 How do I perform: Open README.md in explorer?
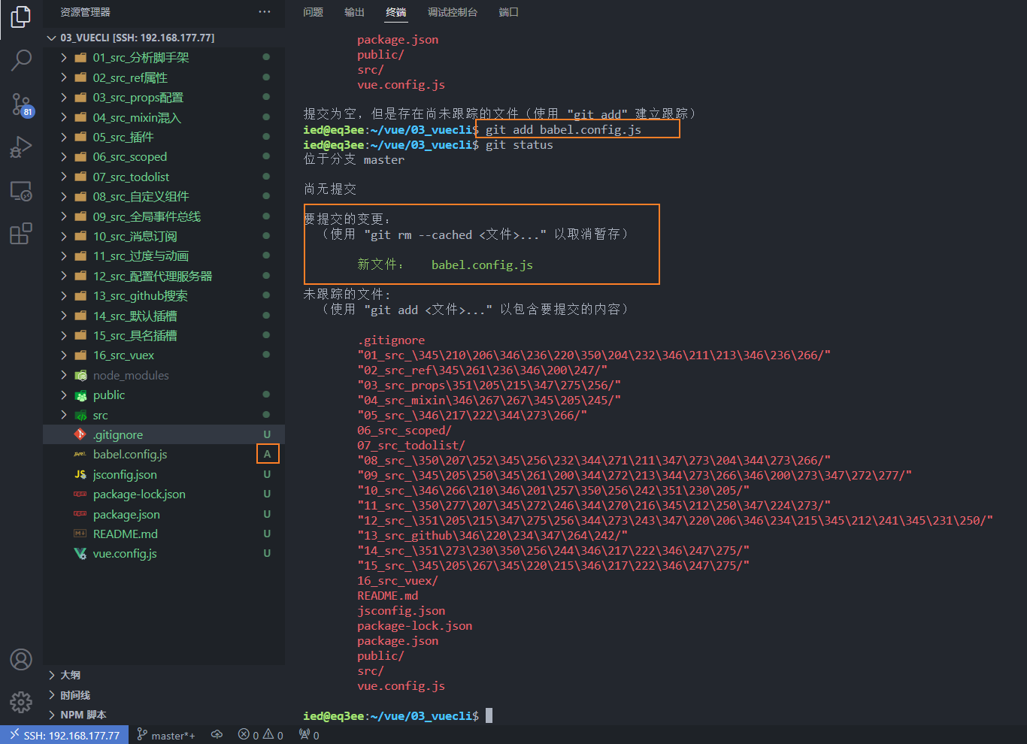(x=164, y=534)
